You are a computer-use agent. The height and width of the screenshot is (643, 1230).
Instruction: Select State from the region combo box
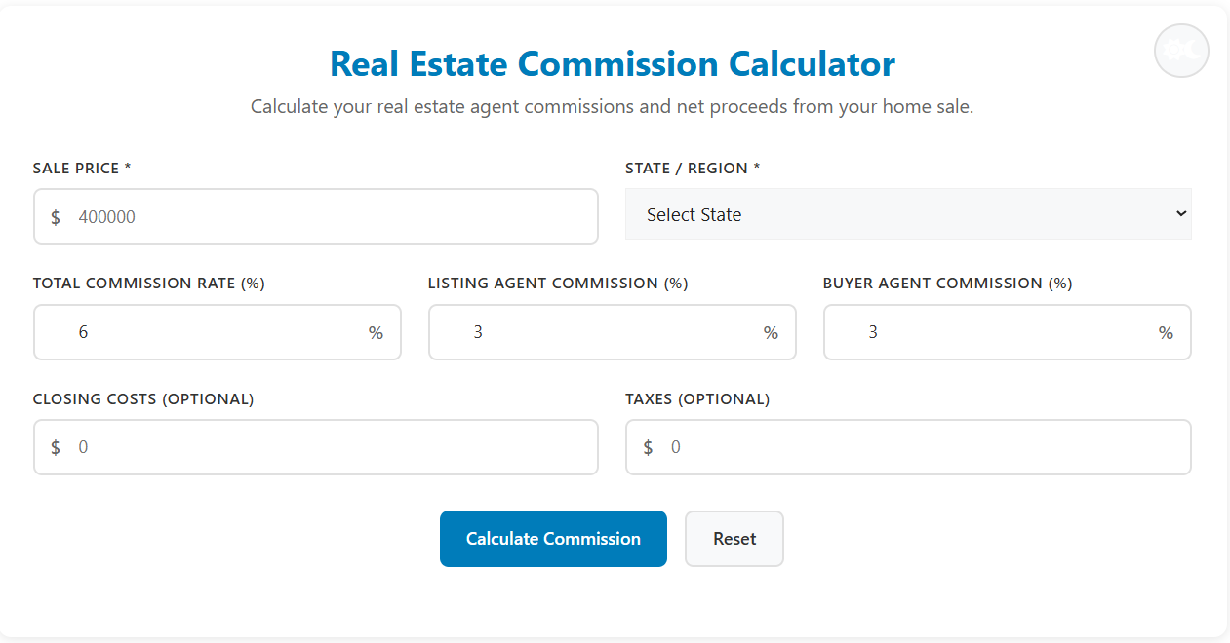[907, 213]
